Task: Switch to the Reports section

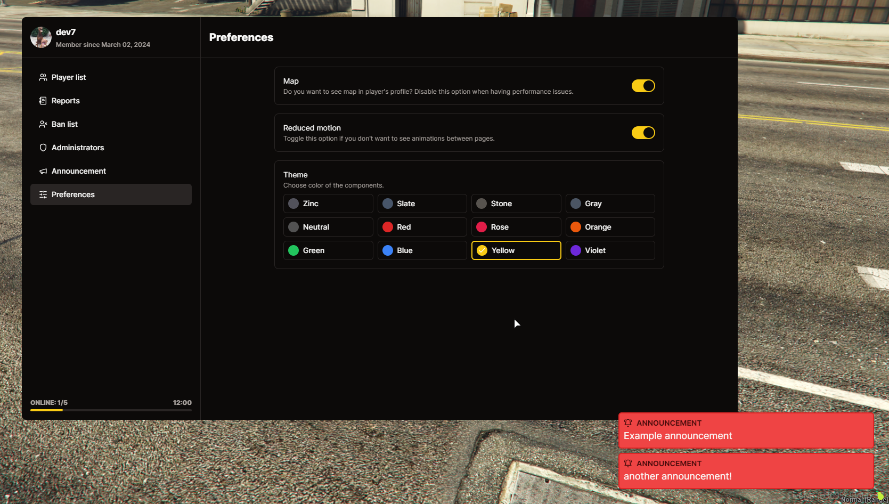Action: (65, 101)
